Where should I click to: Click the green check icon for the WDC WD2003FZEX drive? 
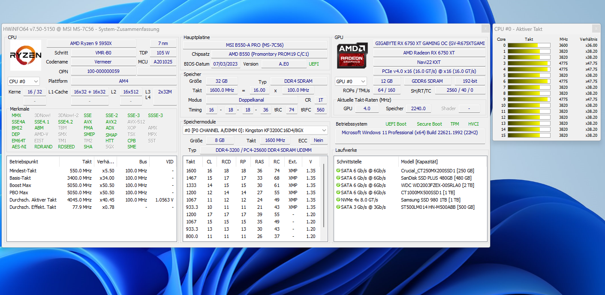click(338, 185)
